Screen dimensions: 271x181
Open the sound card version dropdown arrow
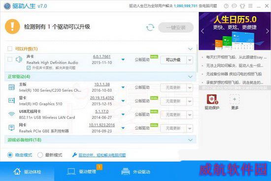point(123,60)
